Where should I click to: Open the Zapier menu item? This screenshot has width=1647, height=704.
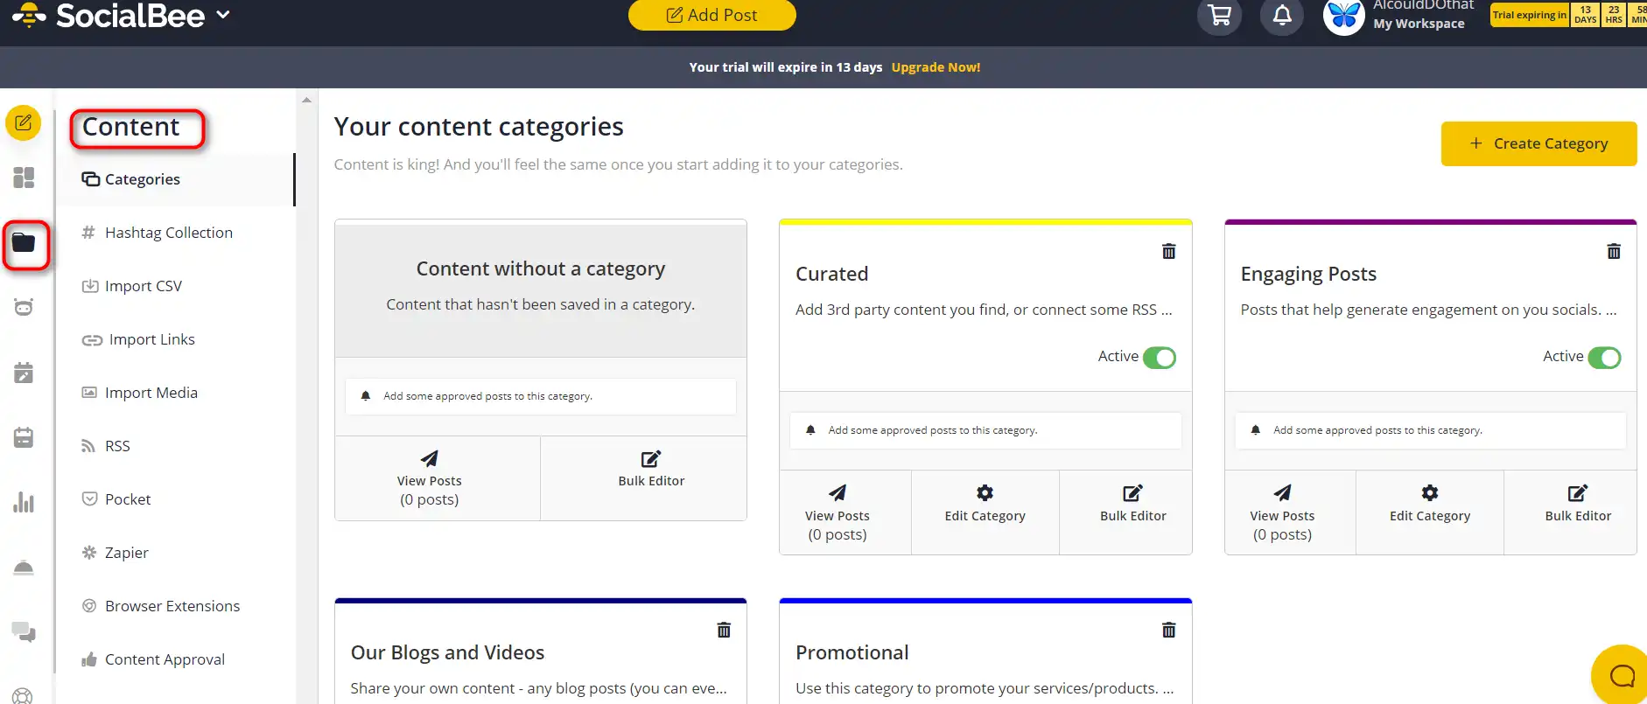(178, 553)
